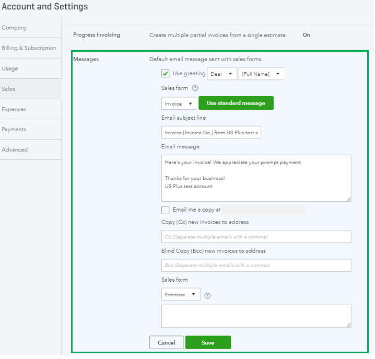Viewport: 375px width, 359px height.
Task: Open Billing & Subscription settings
Action: (x=29, y=48)
